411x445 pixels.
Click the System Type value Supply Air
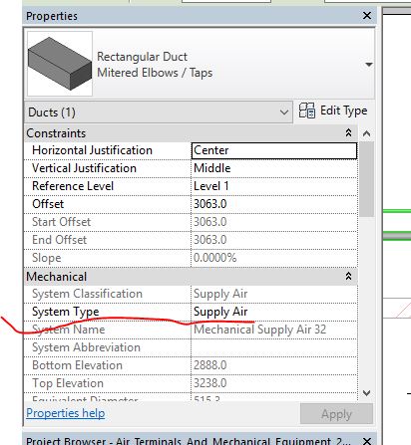[x=274, y=312]
